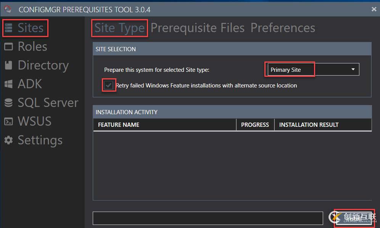380x228 pixels.
Task: Open the Settings gear icon
Action: coord(9,140)
